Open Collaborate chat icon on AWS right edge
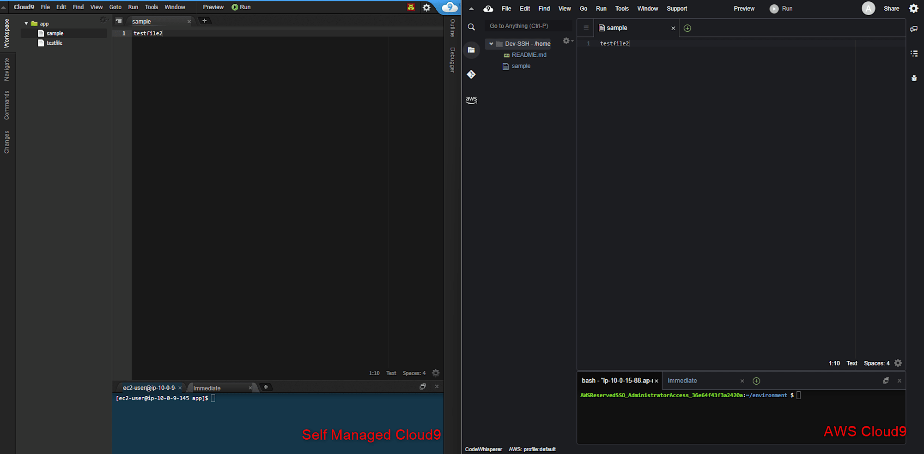 [914, 29]
